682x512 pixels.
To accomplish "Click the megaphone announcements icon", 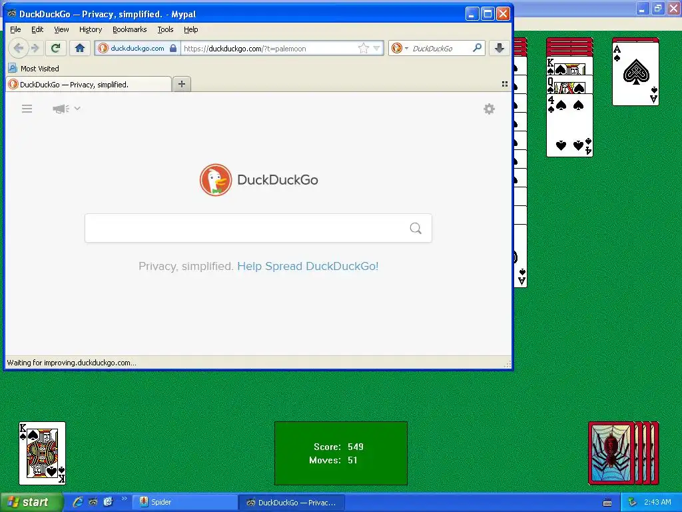I will [61, 109].
